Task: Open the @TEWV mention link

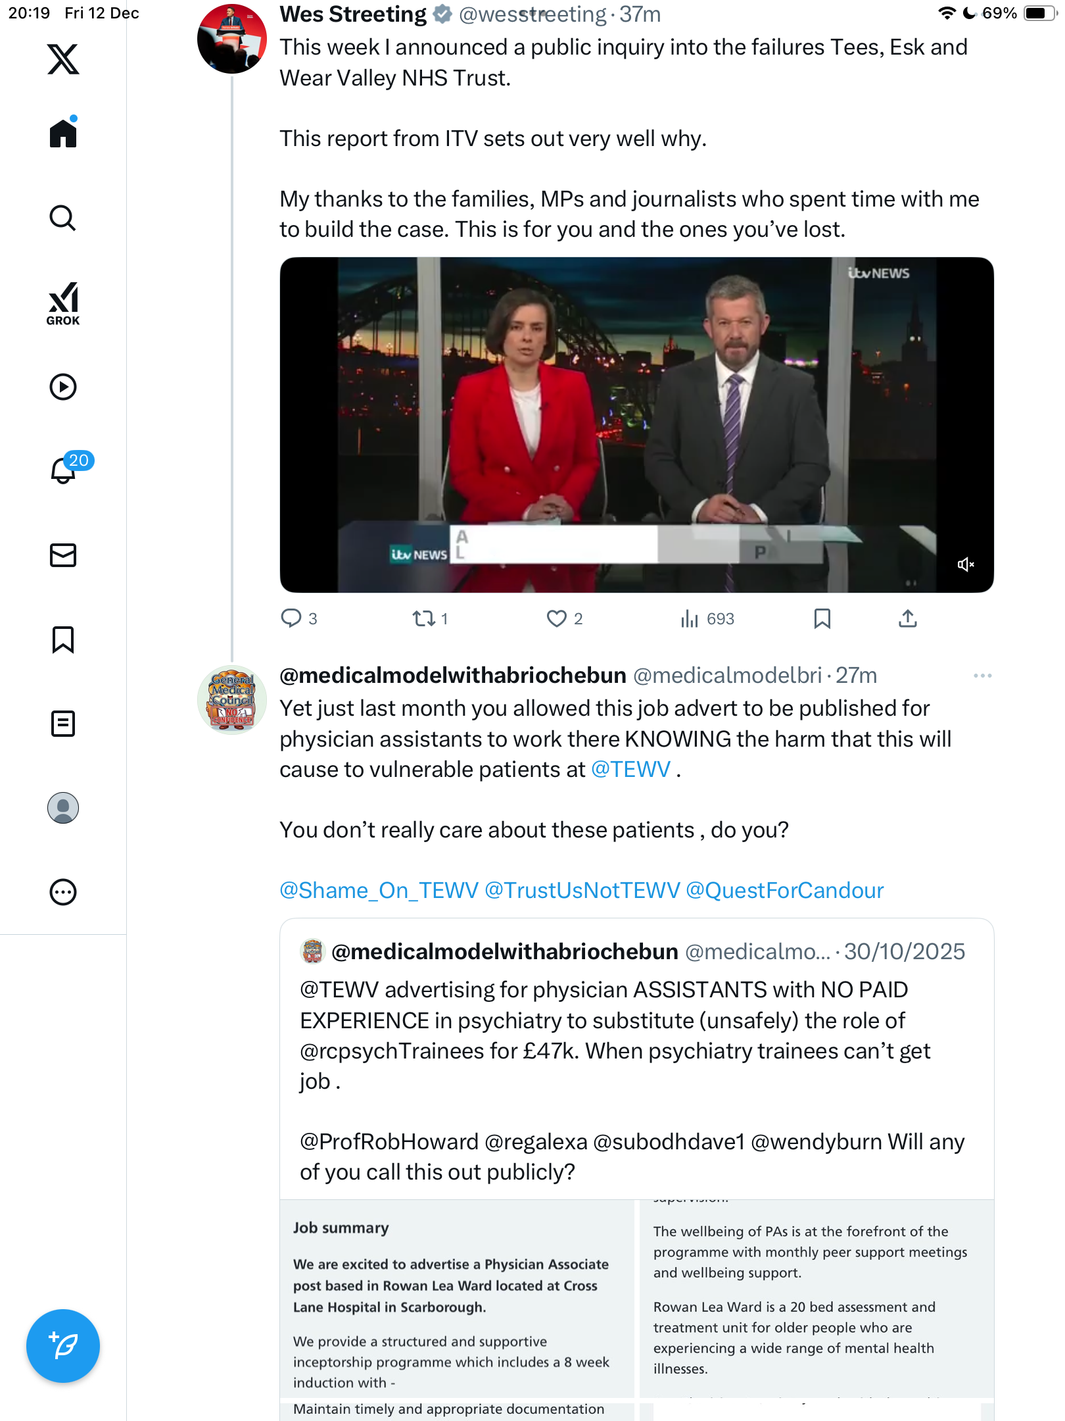Action: [630, 769]
